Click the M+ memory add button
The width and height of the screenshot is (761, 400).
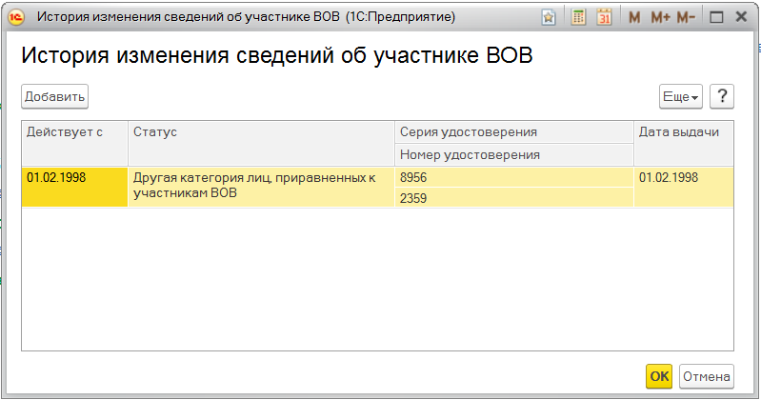point(660,17)
